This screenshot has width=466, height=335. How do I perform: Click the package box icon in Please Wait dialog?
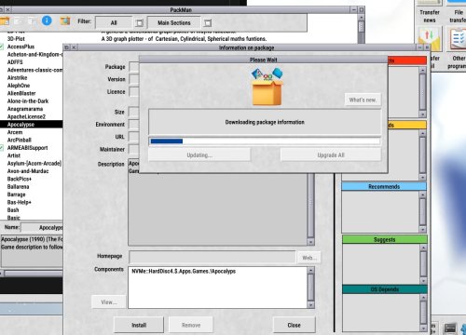tap(267, 87)
